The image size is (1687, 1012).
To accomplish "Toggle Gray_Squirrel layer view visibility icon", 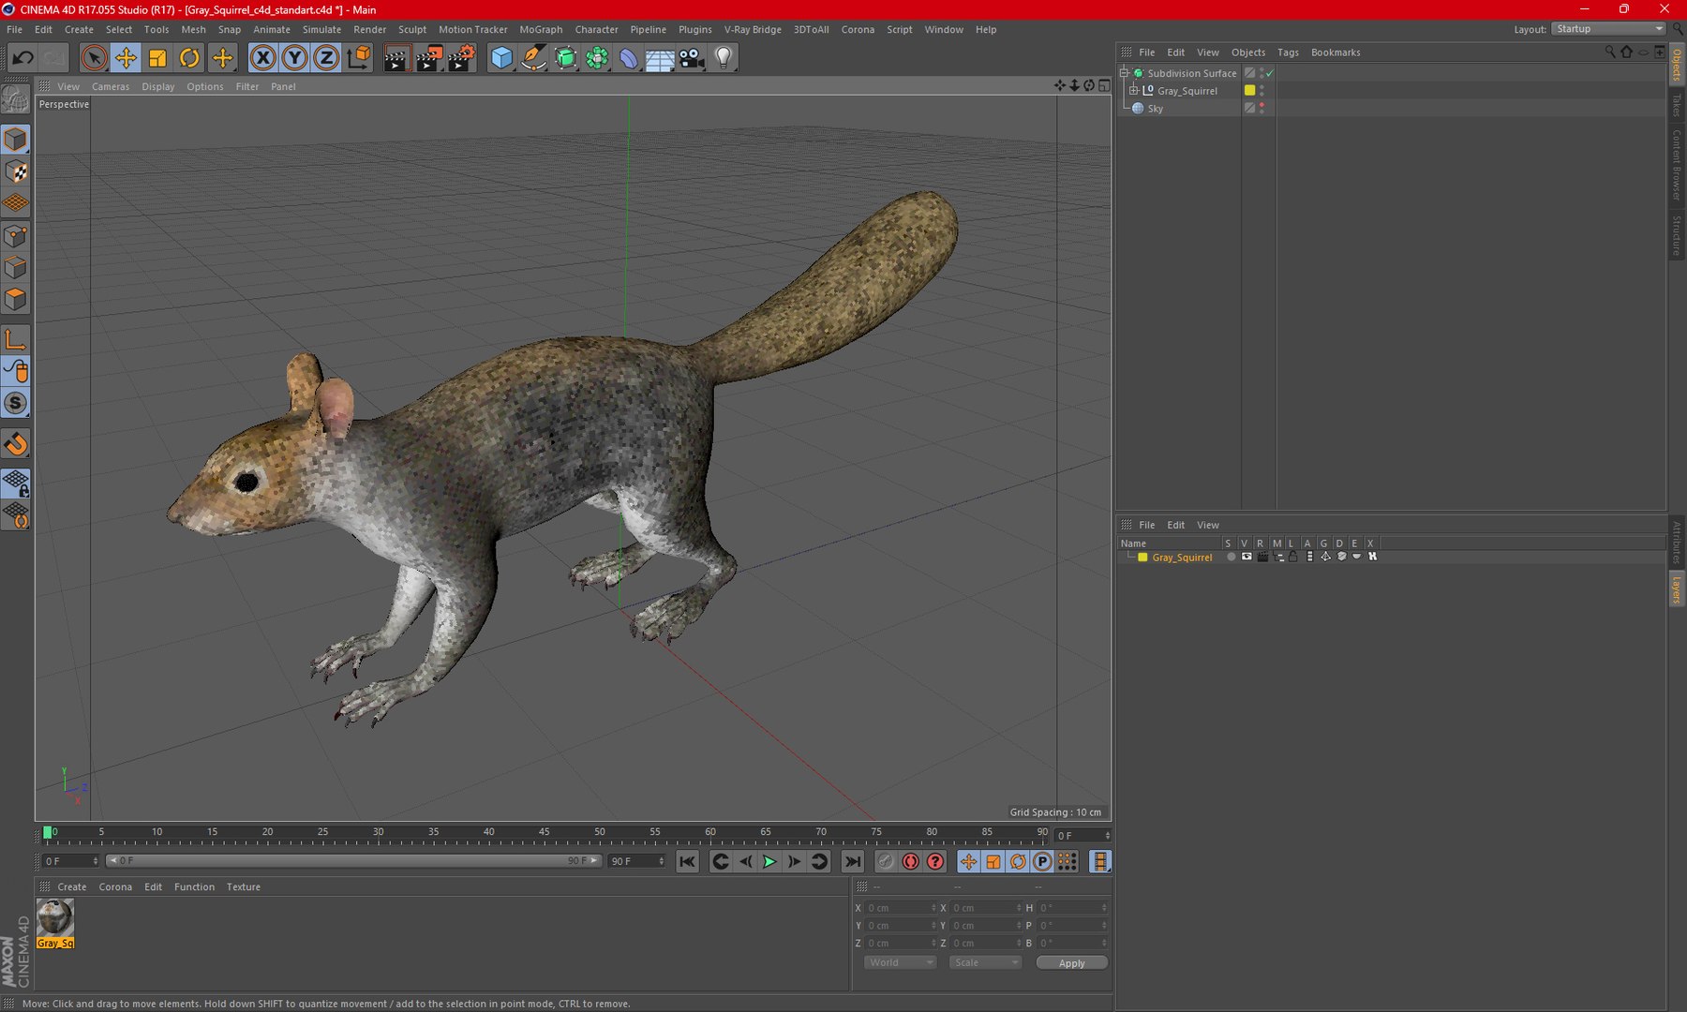I will pos(1247,557).
